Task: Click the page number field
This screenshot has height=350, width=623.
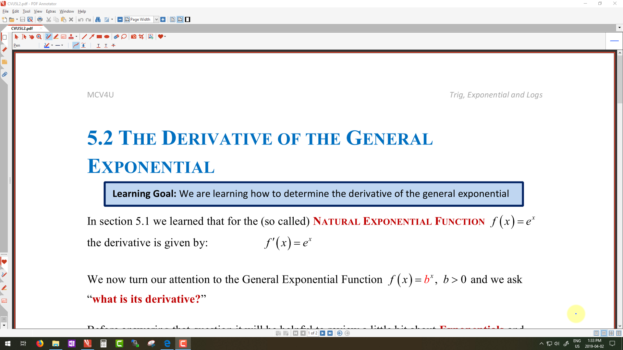Action: (313, 333)
